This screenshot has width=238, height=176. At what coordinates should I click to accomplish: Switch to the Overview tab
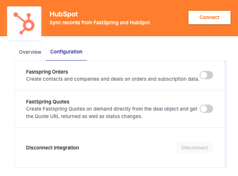coord(30,52)
